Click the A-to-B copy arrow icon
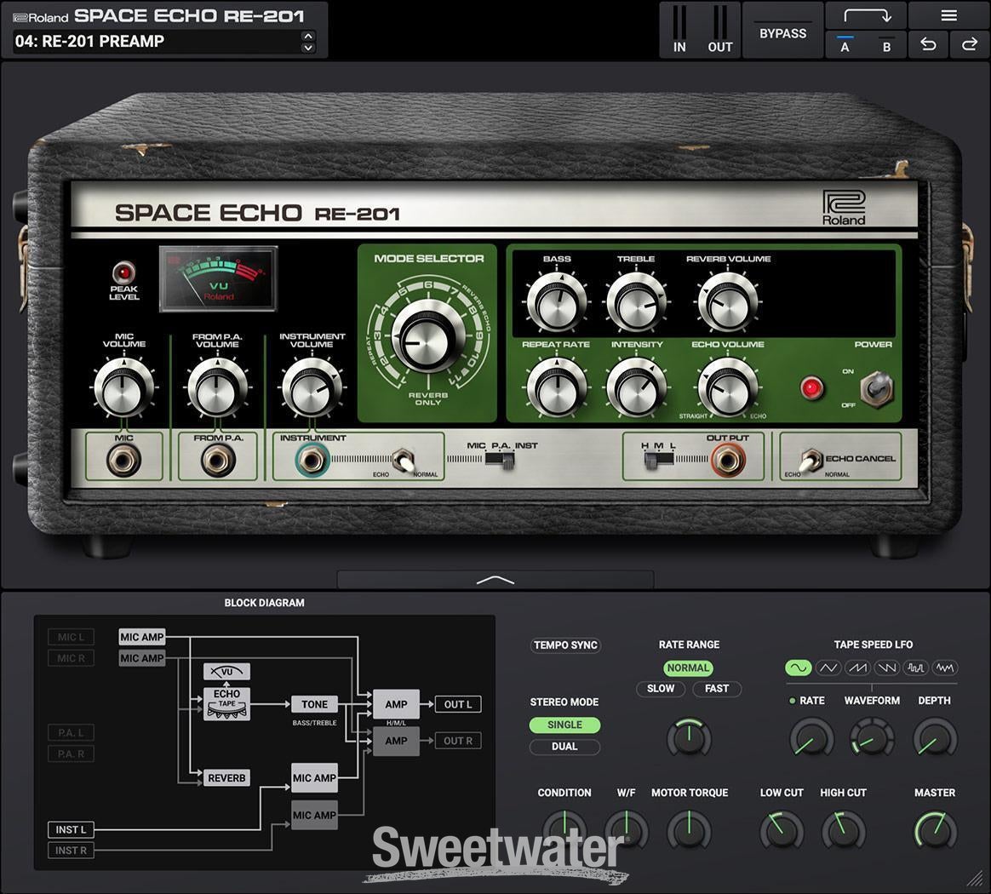991x894 pixels. pyautogui.click(x=867, y=14)
